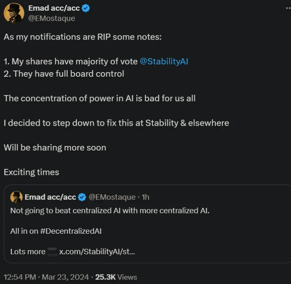Click the 25.3K Views counter
Screen dimensions: 291x284
click(116, 277)
